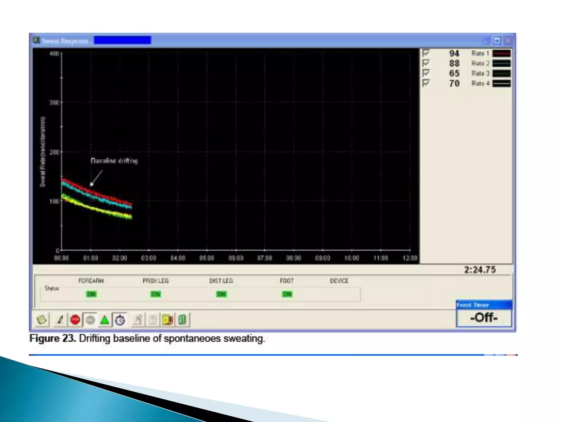Click the red stop sign button
This screenshot has width=562, height=422.
pos(75,320)
